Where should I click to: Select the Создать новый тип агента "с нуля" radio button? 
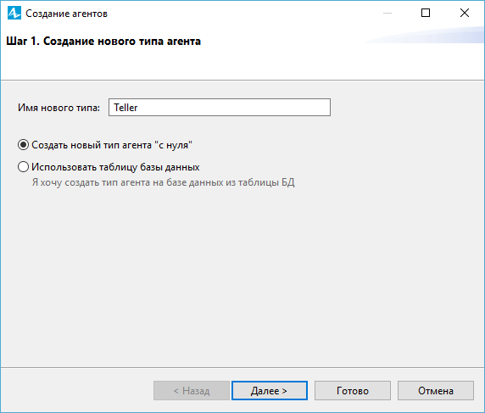pos(23,145)
